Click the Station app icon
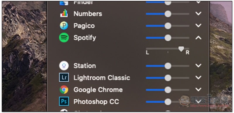 point(64,66)
